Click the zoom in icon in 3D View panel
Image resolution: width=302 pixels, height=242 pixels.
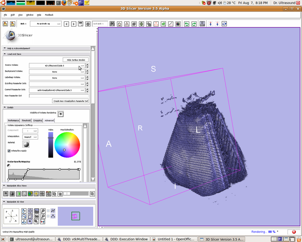point(43,211)
